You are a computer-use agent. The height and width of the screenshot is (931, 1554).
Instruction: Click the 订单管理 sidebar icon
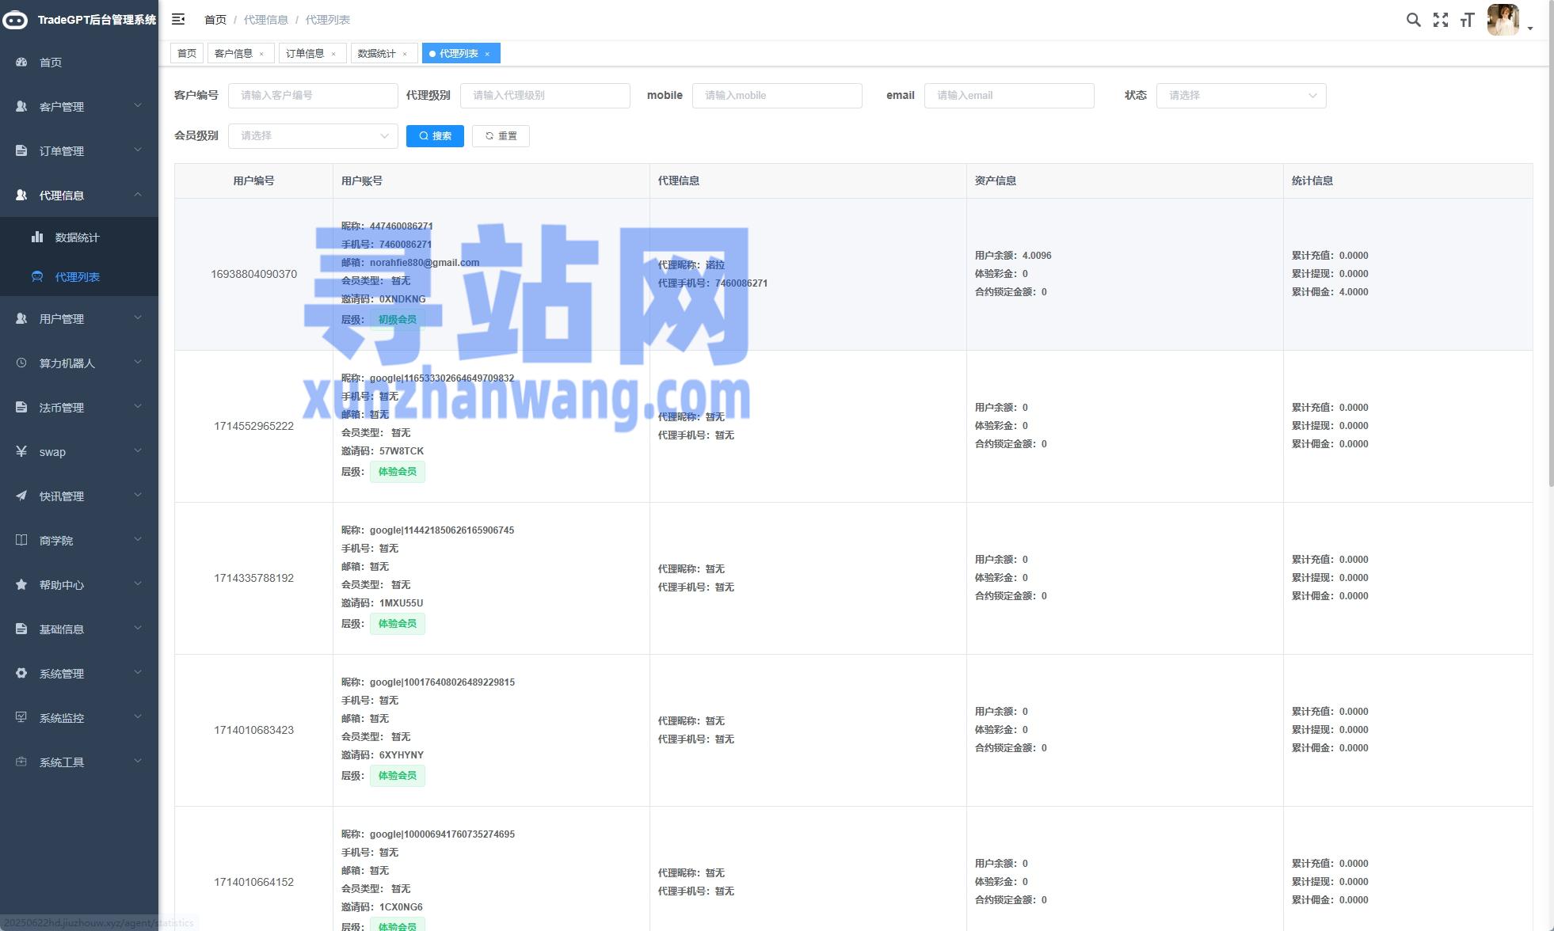click(x=21, y=150)
